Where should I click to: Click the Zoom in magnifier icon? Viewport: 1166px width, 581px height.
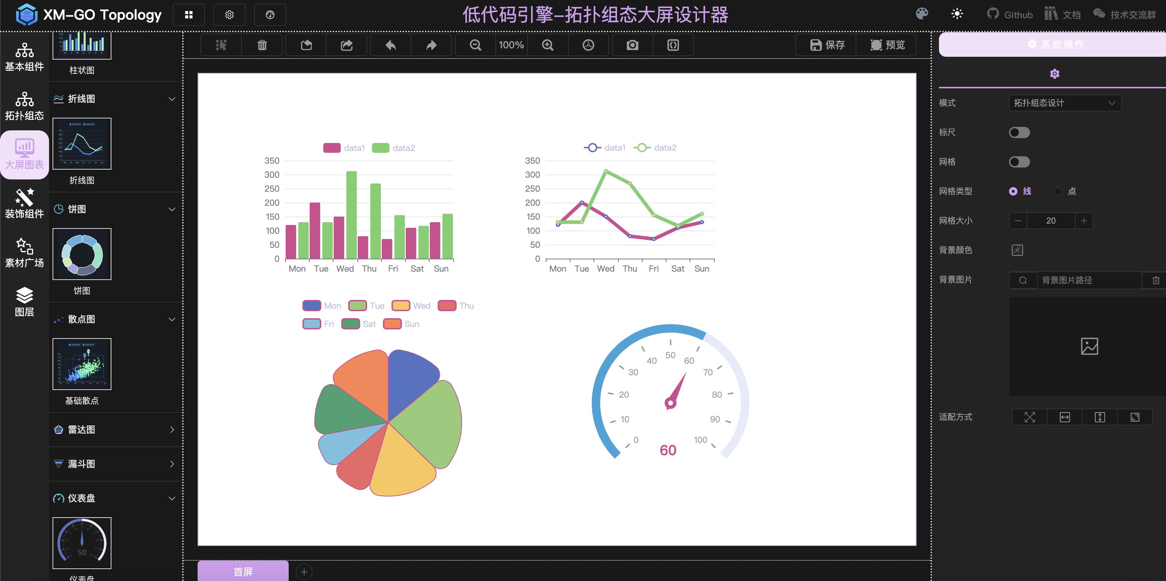click(x=547, y=45)
